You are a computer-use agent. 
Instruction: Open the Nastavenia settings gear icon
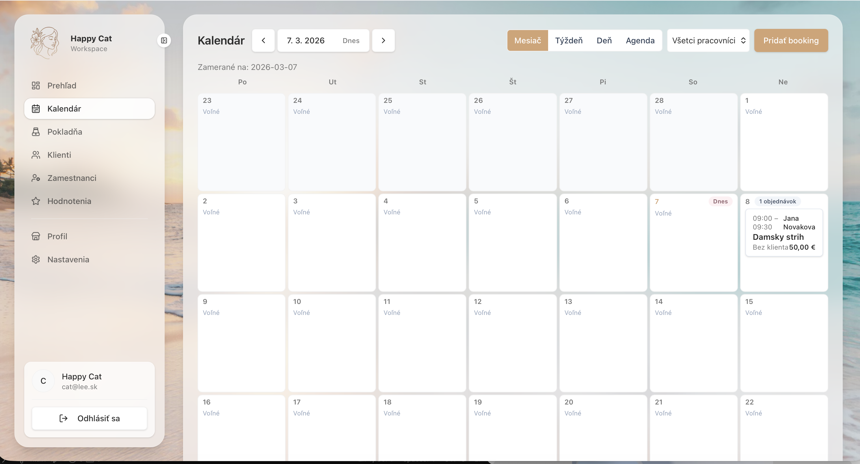pos(36,259)
